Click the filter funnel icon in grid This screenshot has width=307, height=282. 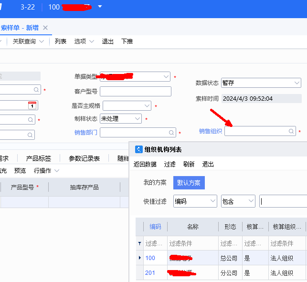click(x=139, y=243)
